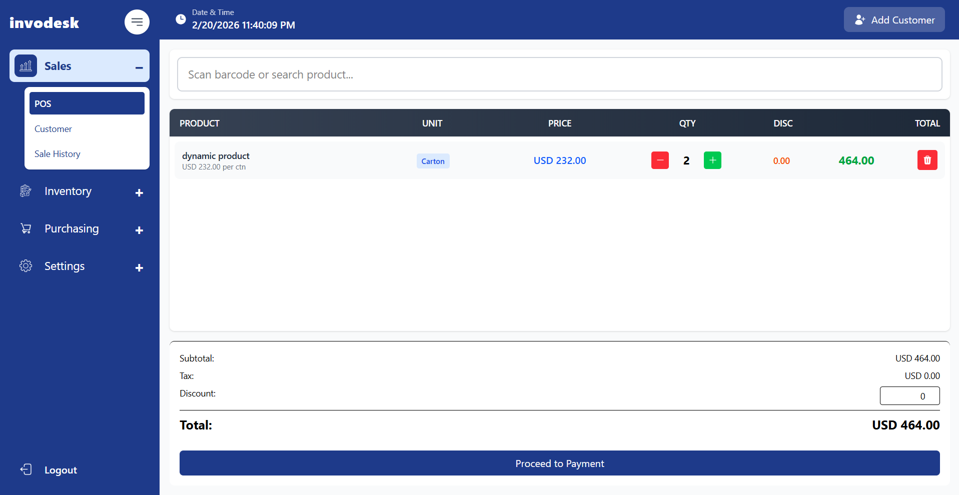Open the Sale History page
This screenshot has width=959, height=495.
57,153
